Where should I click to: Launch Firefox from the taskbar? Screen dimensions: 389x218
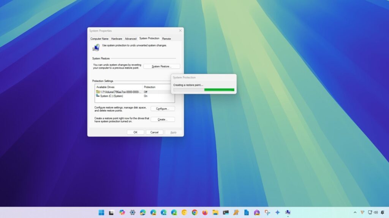click(x=205, y=212)
